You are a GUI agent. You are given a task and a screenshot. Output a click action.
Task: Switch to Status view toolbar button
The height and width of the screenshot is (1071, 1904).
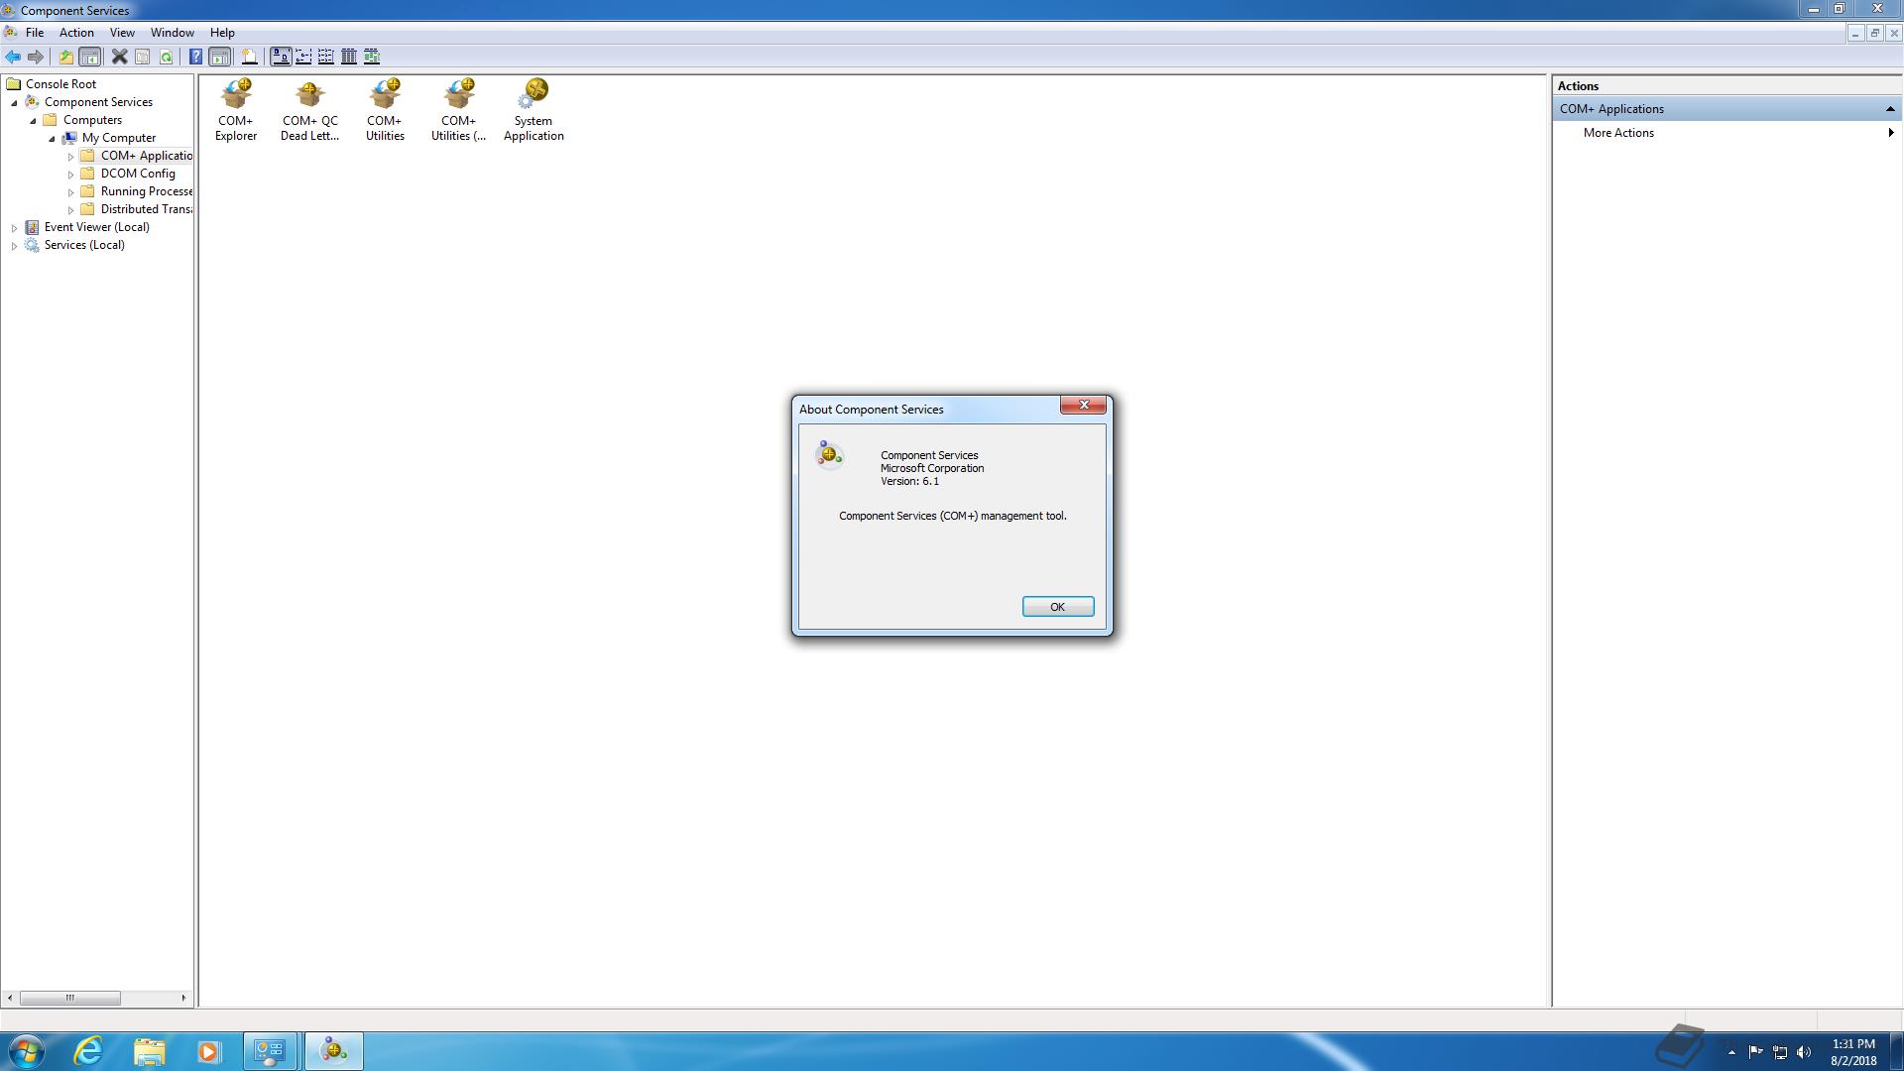pos(372,57)
